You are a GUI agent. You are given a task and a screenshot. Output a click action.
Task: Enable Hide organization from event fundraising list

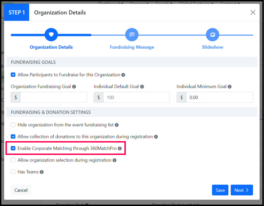pos(13,125)
